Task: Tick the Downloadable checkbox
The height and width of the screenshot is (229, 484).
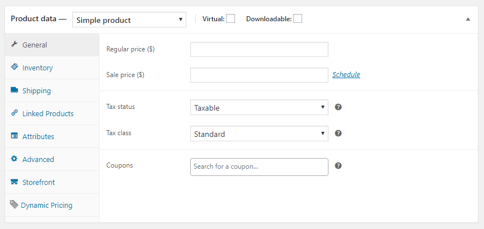Action: 298,19
